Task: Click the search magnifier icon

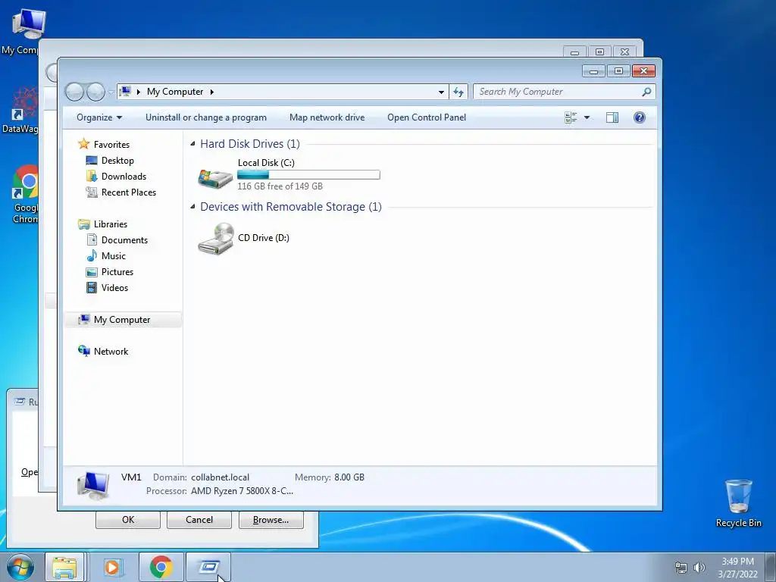Action: pyautogui.click(x=646, y=92)
